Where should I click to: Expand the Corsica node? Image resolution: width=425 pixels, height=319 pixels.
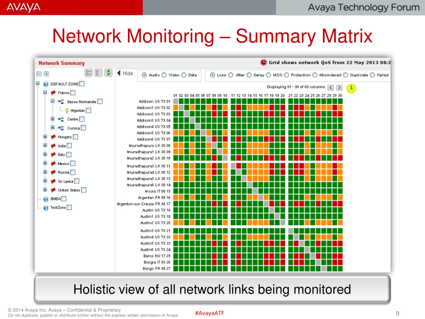(53, 128)
